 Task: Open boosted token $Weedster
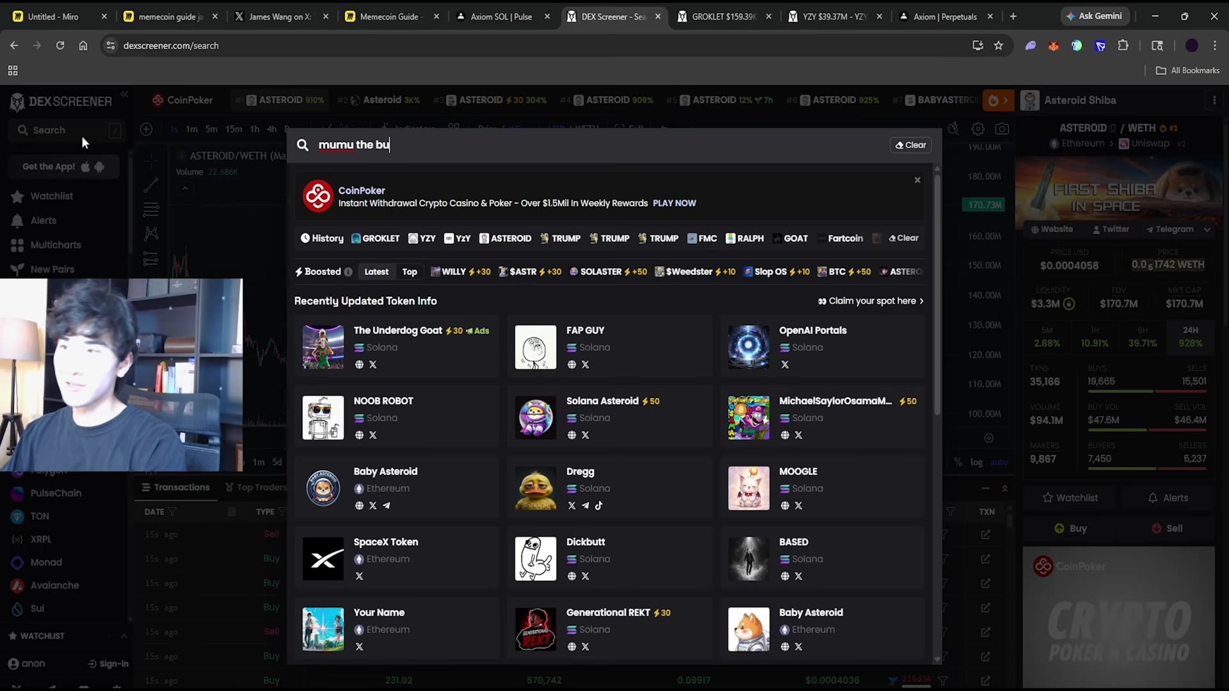point(695,272)
